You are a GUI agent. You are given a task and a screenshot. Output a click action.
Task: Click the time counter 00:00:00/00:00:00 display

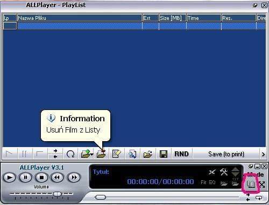point(160,181)
